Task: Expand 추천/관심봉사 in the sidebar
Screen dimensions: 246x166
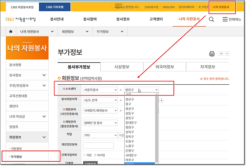Action: click(27, 86)
